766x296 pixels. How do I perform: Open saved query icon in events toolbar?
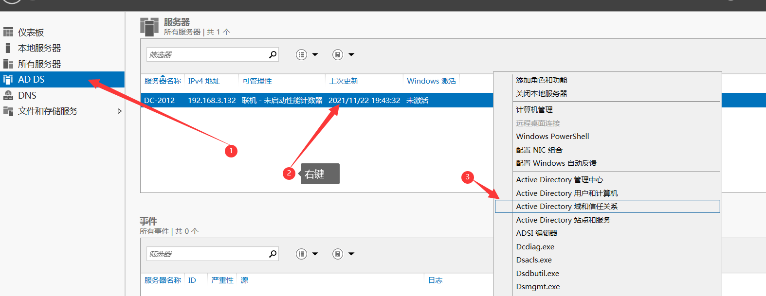[338, 254]
